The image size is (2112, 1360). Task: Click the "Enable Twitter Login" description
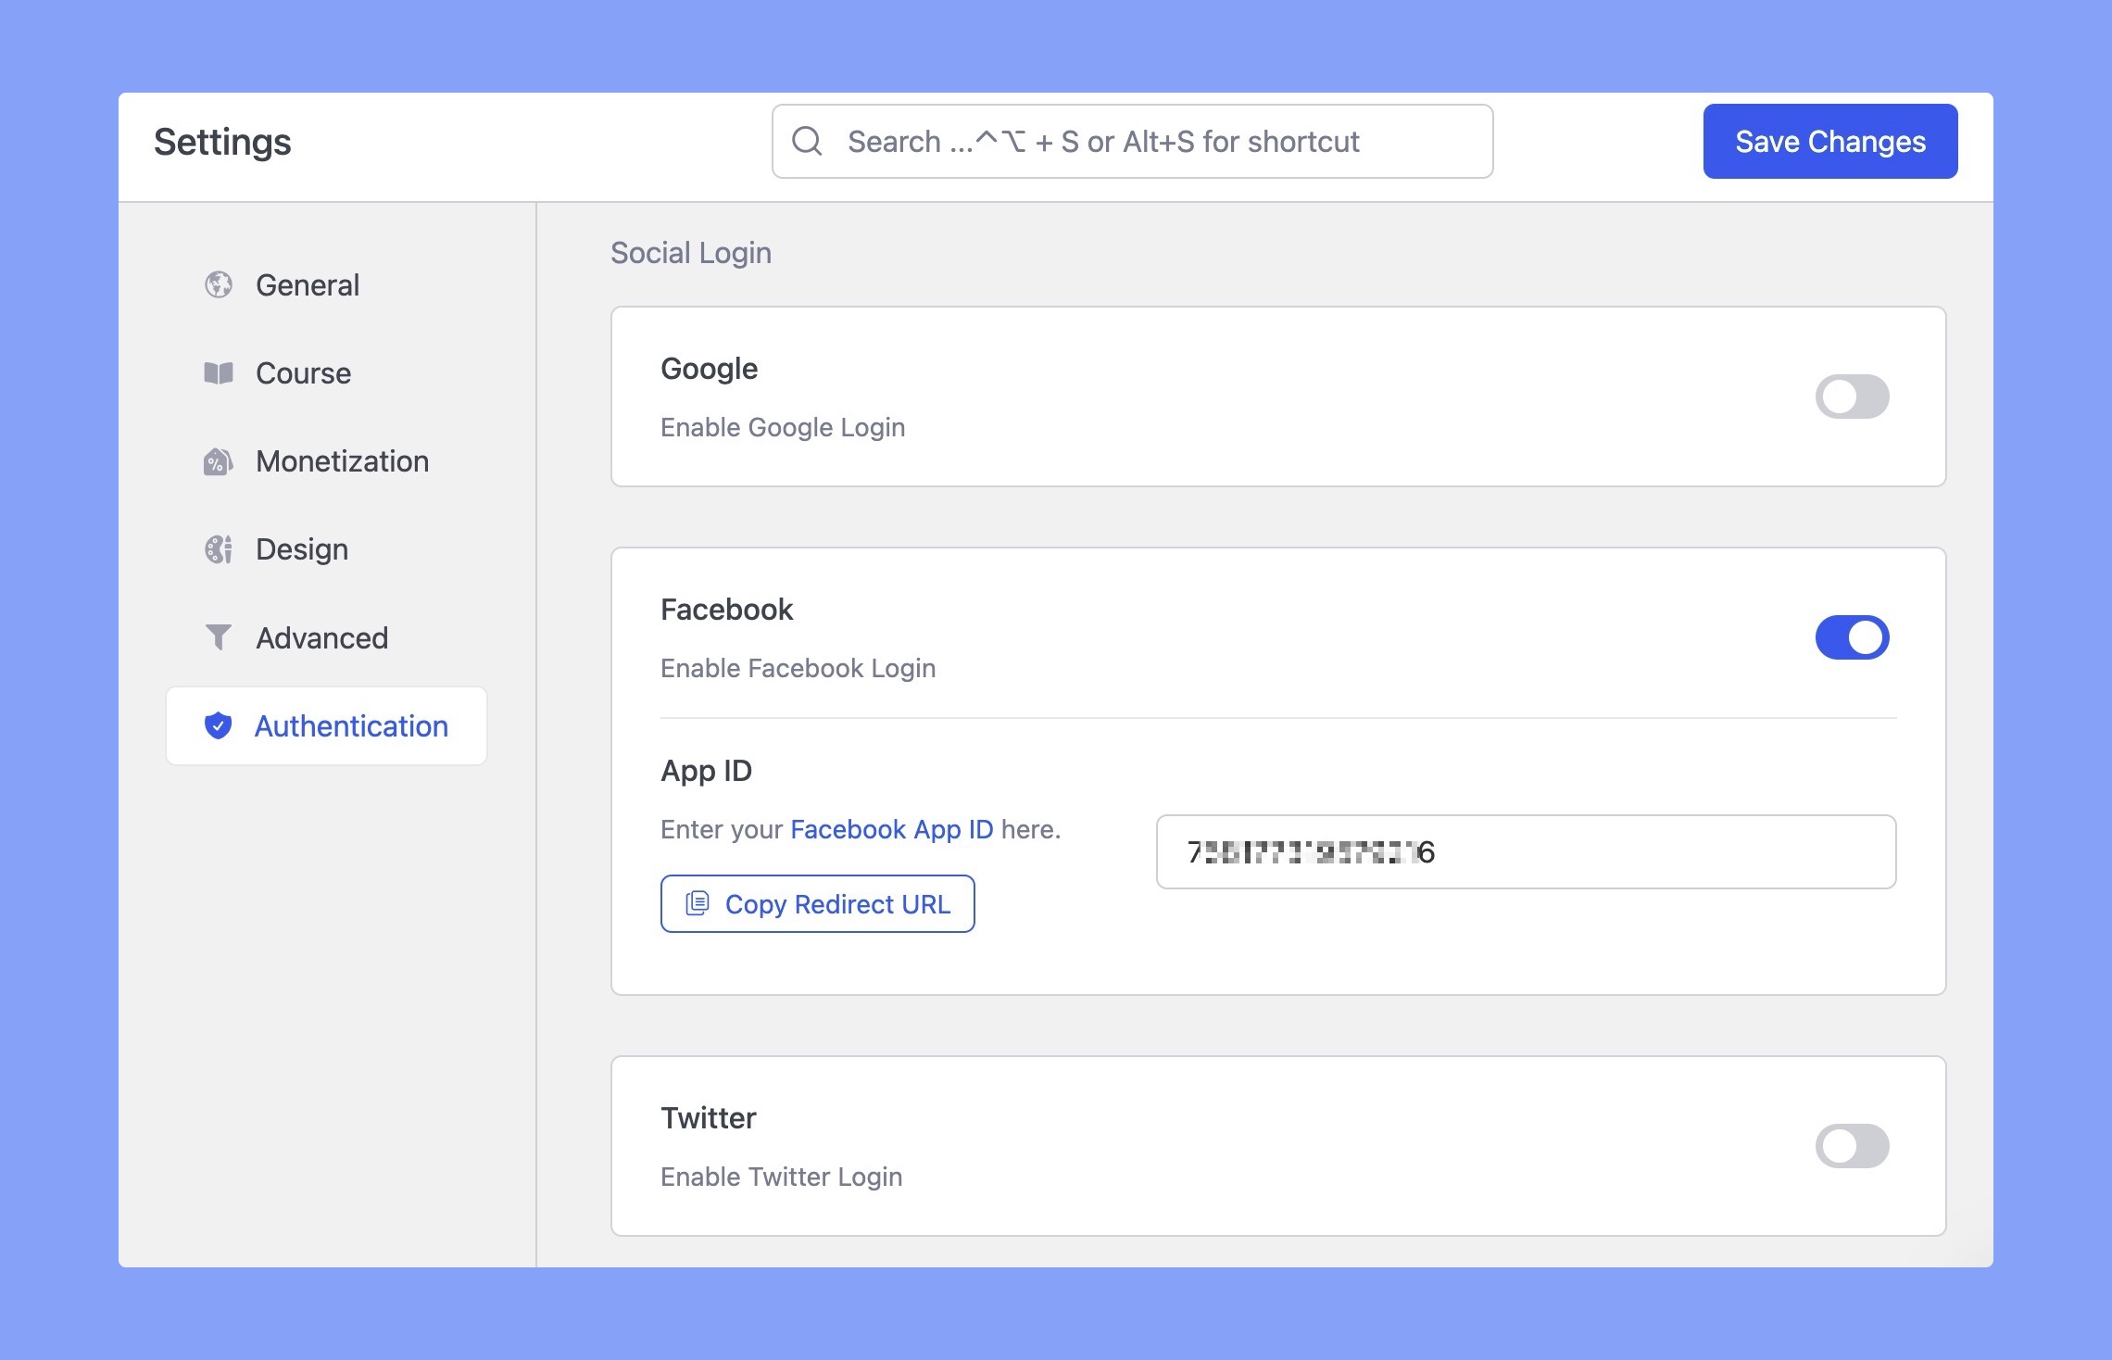point(782,1177)
